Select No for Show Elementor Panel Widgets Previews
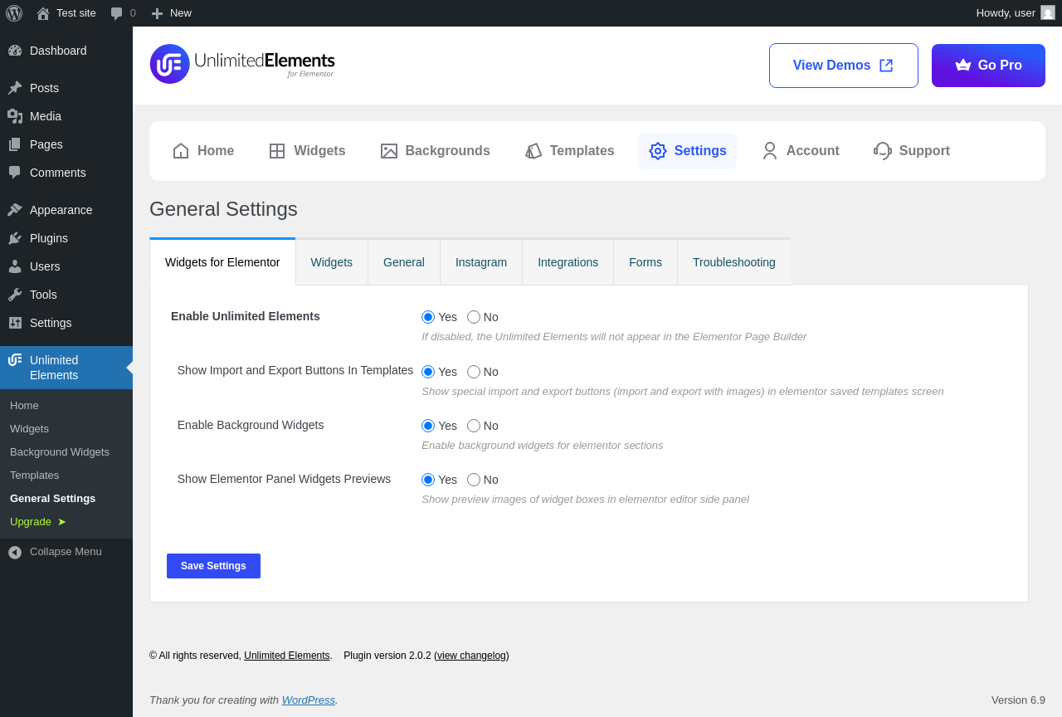 coord(474,480)
